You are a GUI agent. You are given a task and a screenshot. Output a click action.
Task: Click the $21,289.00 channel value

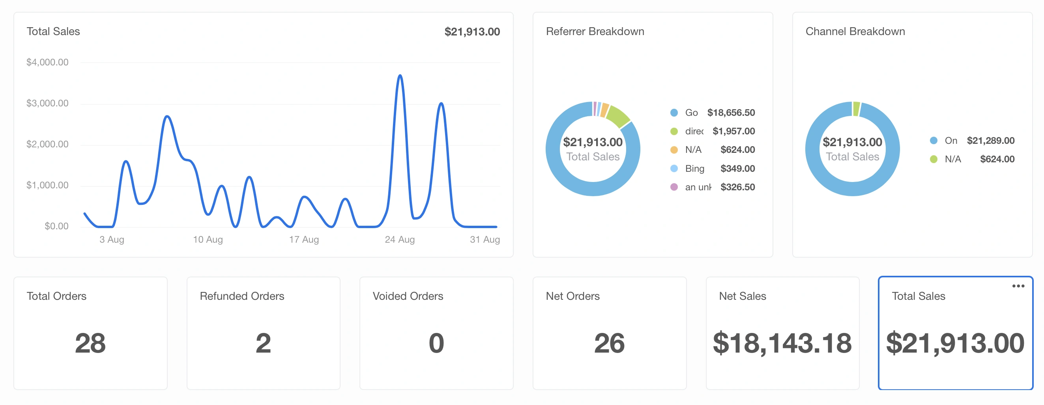pos(990,140)
